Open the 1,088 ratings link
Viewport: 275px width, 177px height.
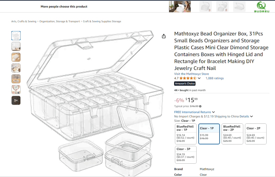[x=215, y=78]
